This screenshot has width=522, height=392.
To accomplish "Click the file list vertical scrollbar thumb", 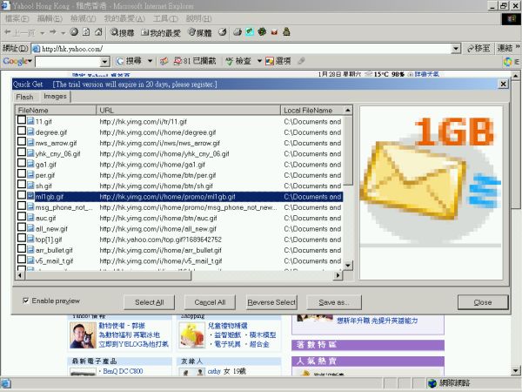I will pyautogui.click(x=348, y=150).
